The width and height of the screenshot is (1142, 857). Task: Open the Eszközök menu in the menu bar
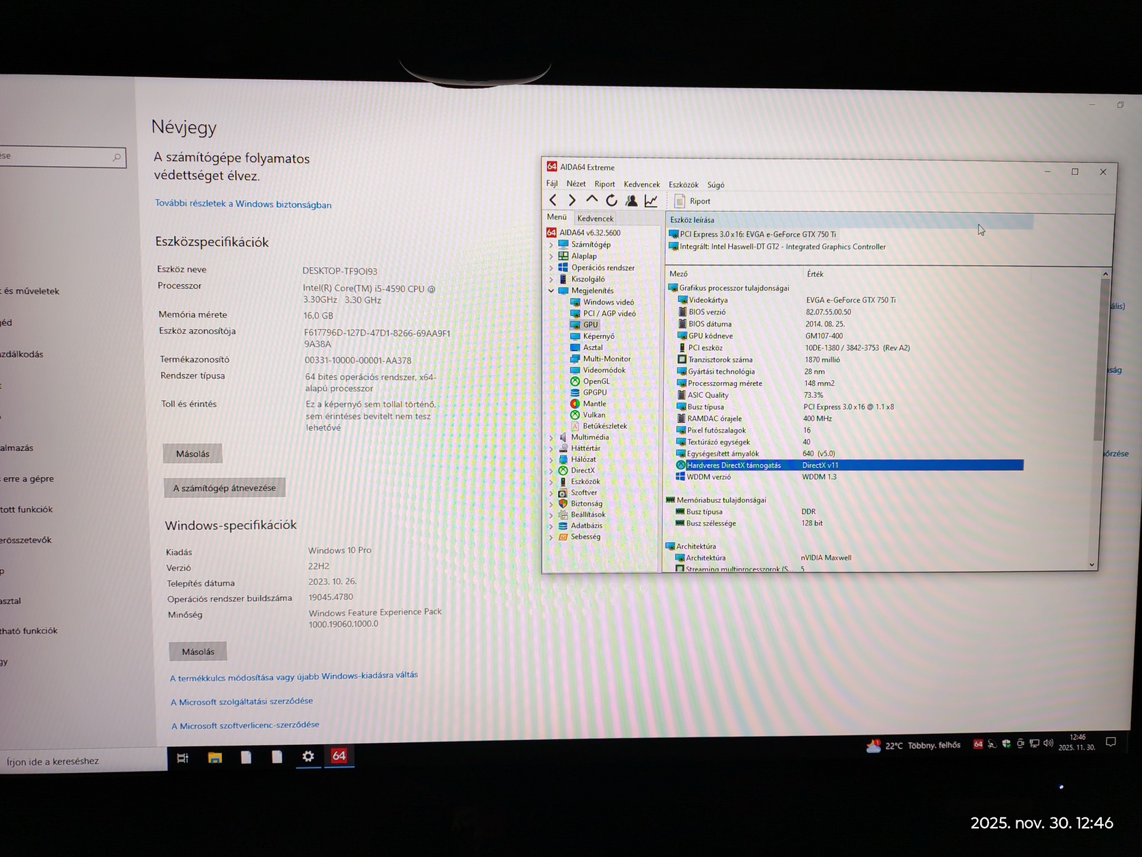683,185
